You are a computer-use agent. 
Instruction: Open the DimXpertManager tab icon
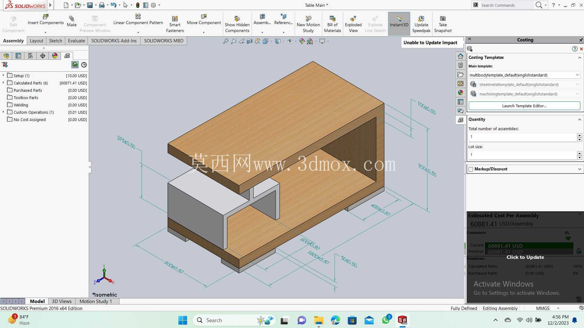[43, 56]
